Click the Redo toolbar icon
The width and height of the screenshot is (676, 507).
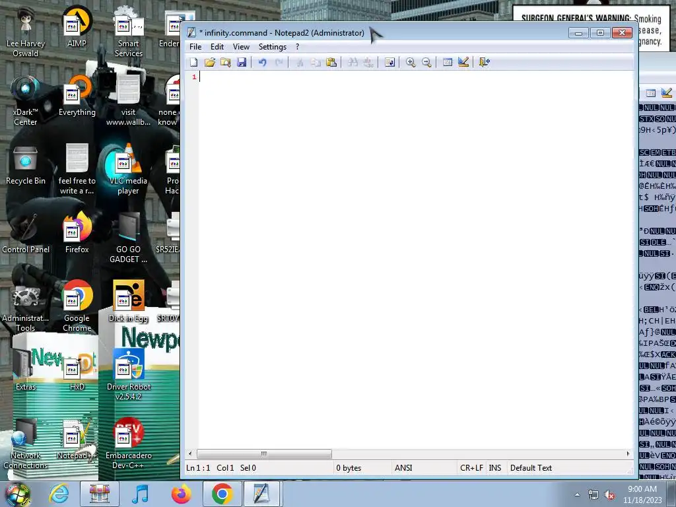[x=279, y=62]
